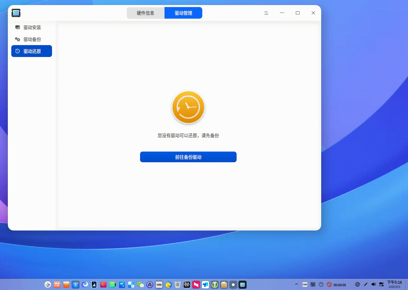Screen dimensions: 408x290
Task: Launch the blue swirl browser in the dock
Action: 85,285
